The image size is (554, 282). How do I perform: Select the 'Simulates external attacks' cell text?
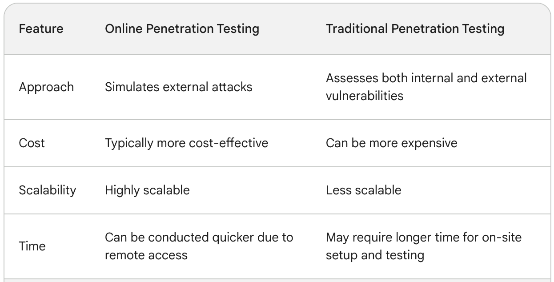[178, 87]
